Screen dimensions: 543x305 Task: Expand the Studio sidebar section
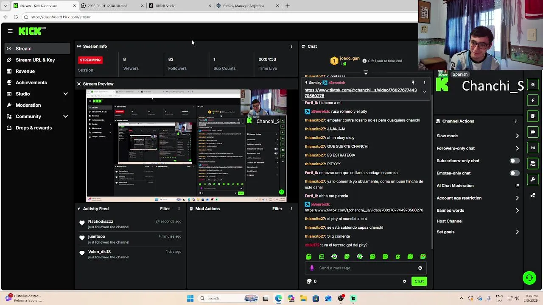point(65,94)
